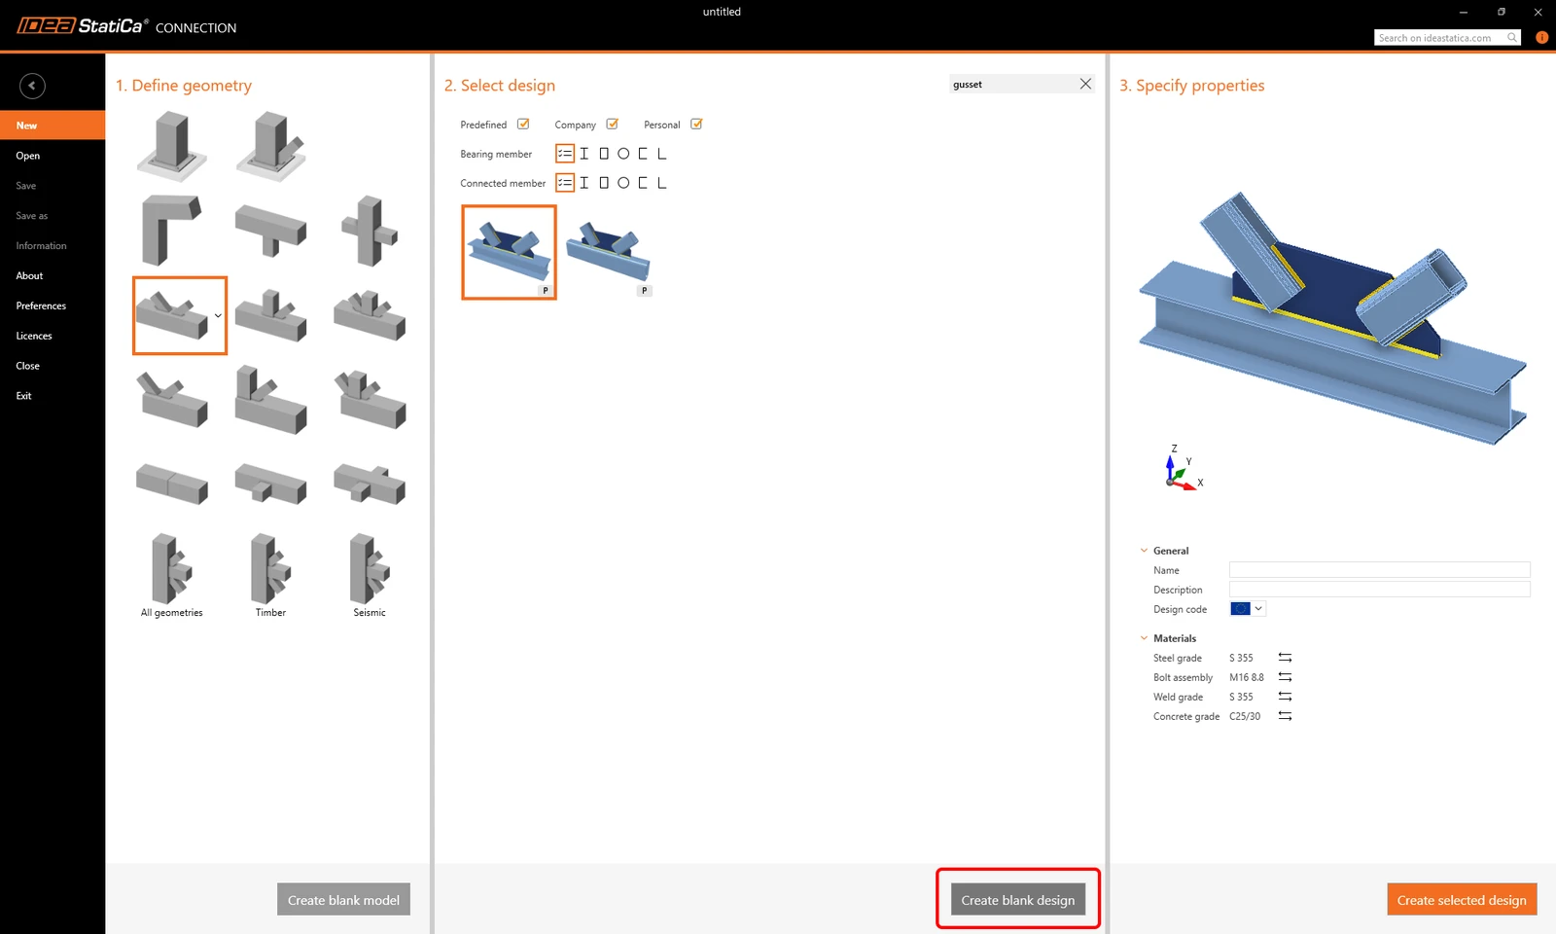Click the back arrow circle icon
Image resolution: width=1556 pixels, height=934 pixels.
[32, 86]
